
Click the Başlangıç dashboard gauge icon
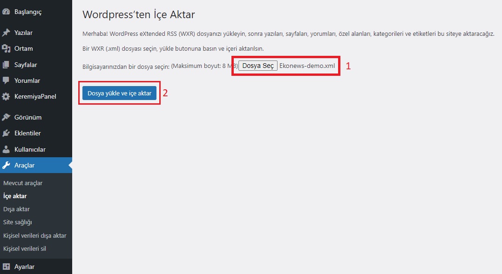tap(6, 12)
